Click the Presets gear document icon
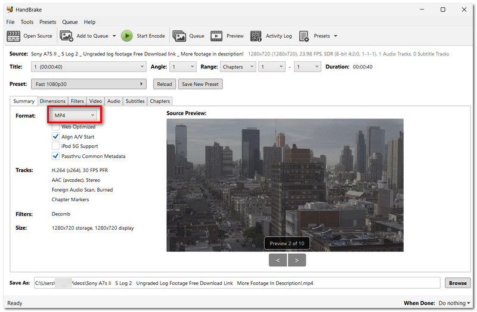Image resolution: width=477 pixels, height=312 pixels. click(304, 36)
